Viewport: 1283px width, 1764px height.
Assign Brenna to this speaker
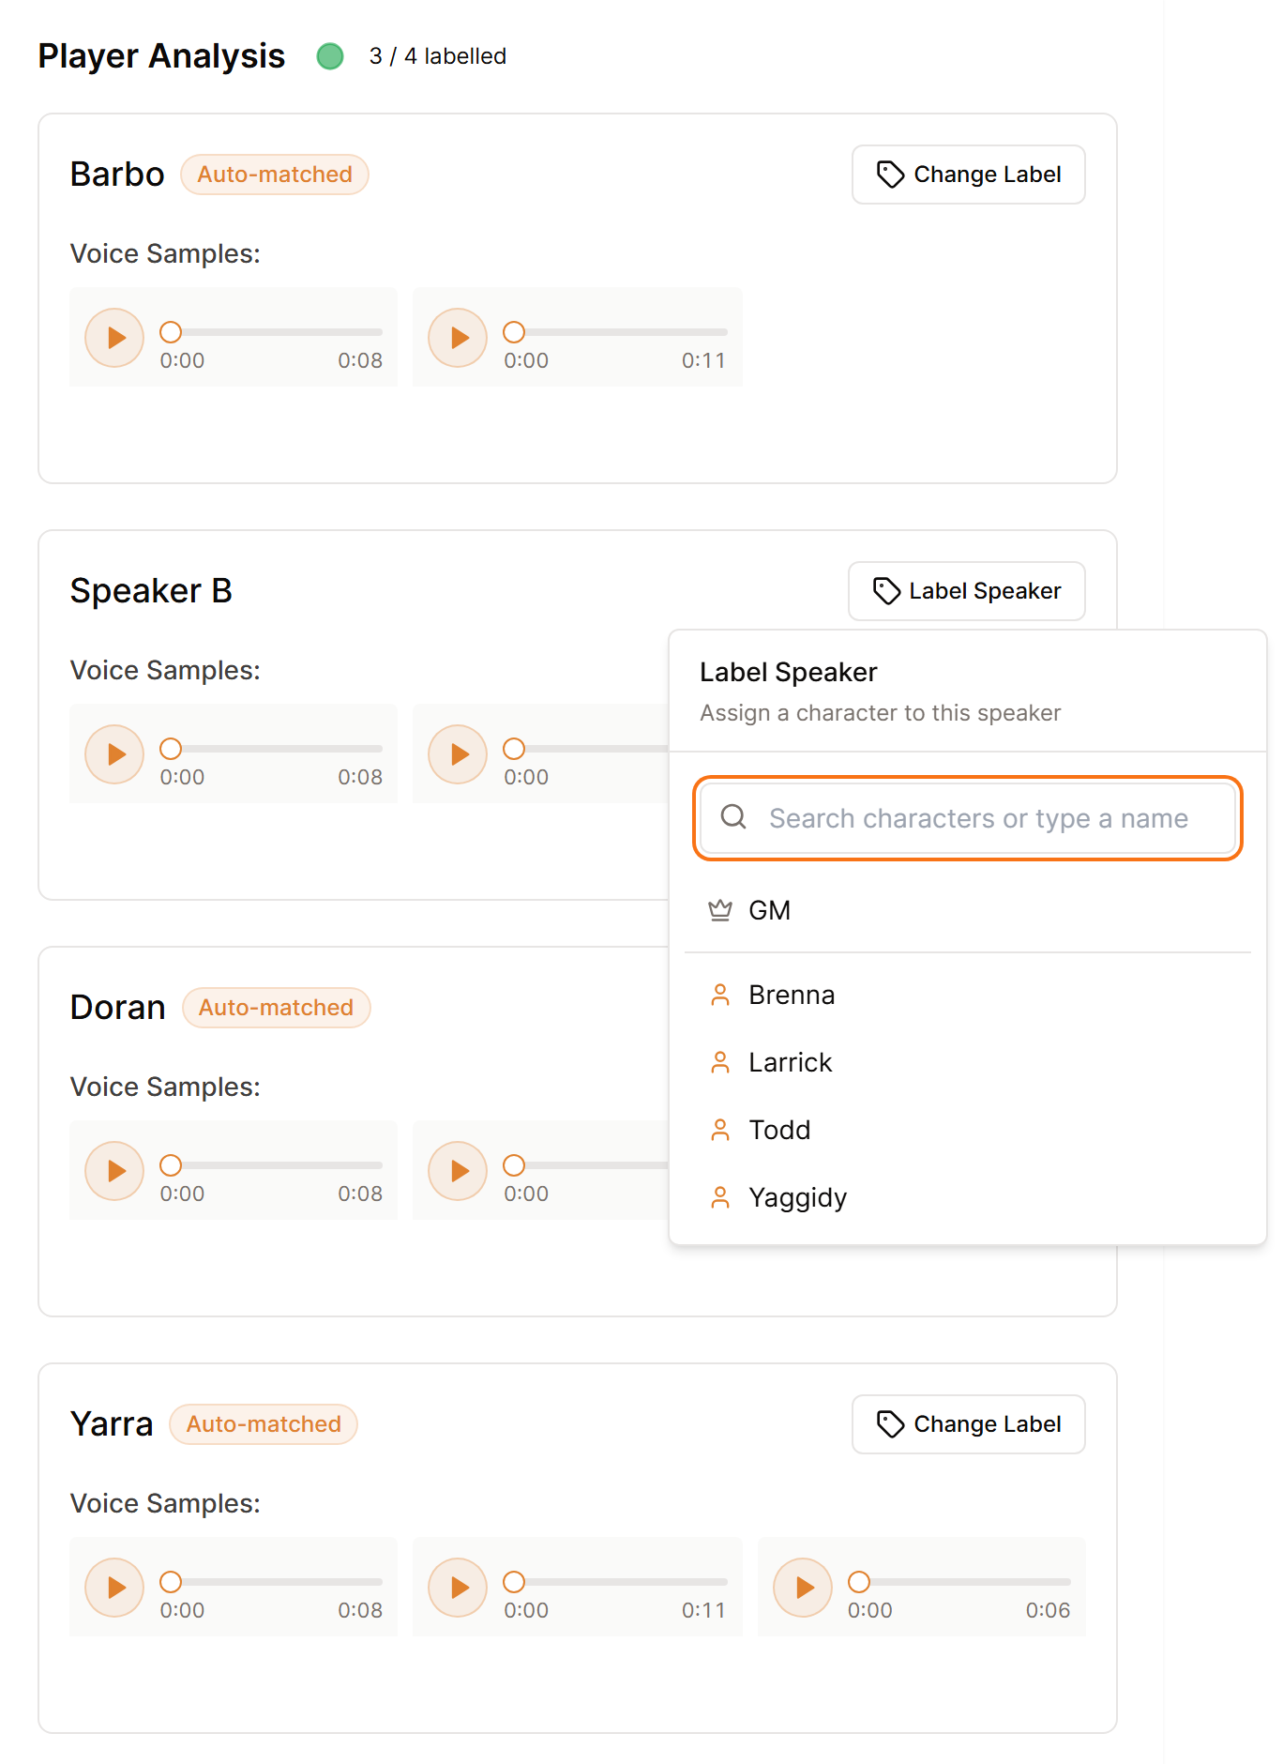point(968,995)
